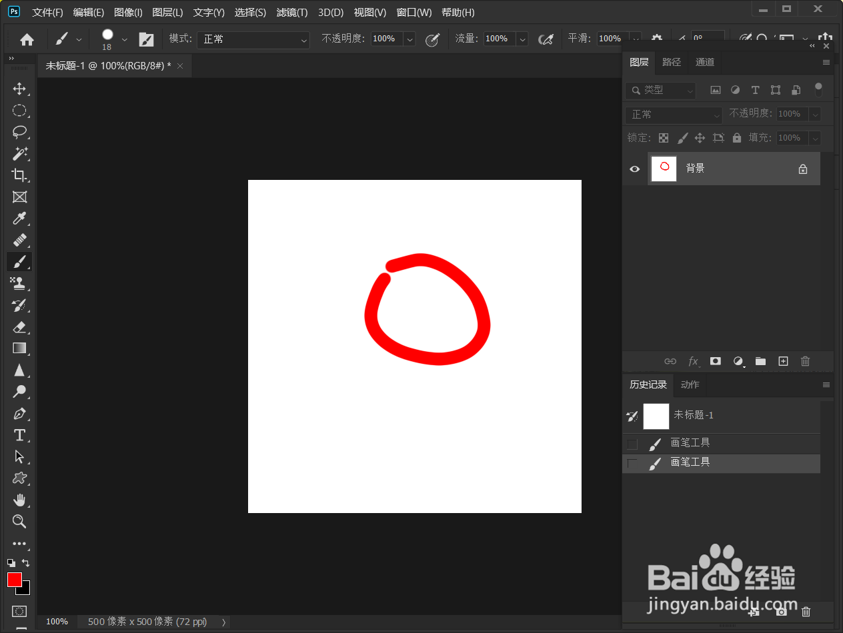
Task: Toggle lock all for the layer
Action: point(737,138)
